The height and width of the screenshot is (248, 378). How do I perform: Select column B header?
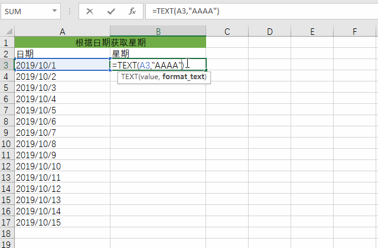click(x=158, y=31)
